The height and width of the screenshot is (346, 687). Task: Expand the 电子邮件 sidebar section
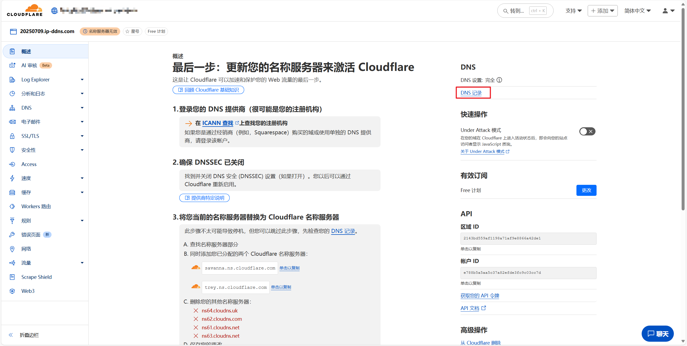pyautogui.click(x=82, y=122)
